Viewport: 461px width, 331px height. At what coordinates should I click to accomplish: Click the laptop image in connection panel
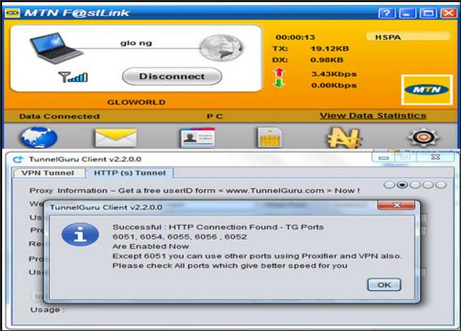tap(56, 48)
